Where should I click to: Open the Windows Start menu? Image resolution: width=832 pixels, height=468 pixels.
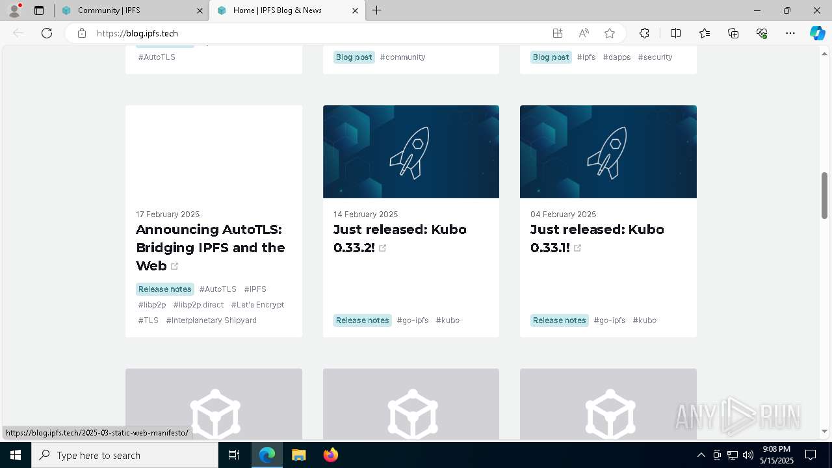click(x=16, y=455)
